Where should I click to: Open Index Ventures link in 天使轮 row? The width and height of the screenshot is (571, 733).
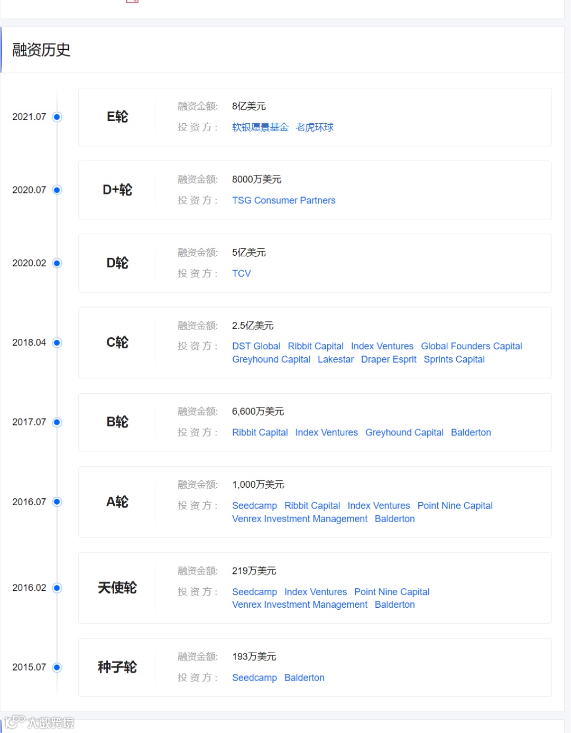[316, 592]
